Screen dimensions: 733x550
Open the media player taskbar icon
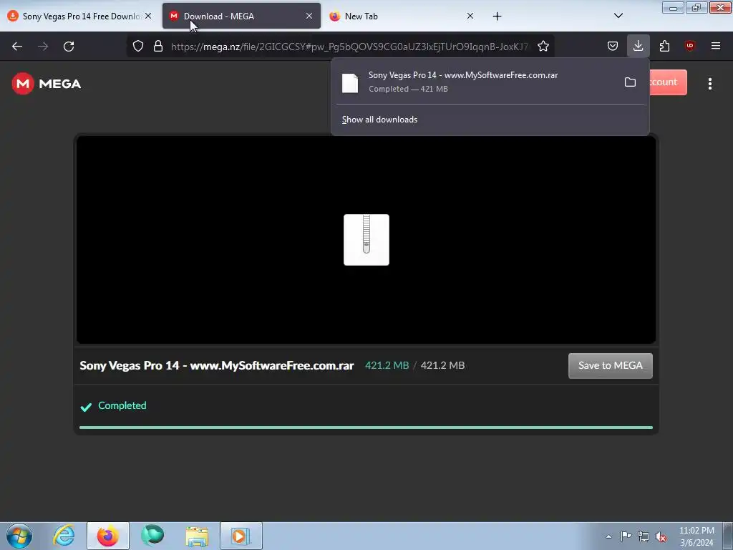tap(241, 536)
